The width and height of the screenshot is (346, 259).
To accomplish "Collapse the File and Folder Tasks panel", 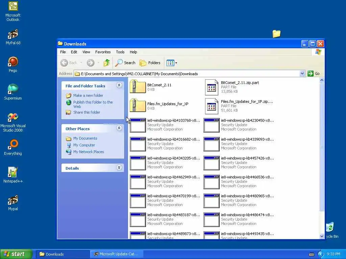I will point(119,85).
